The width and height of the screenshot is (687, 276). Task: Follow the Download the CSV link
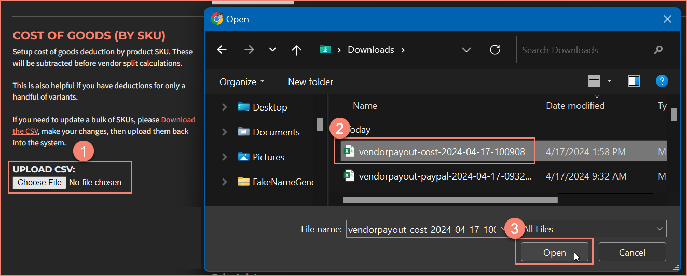tap(104, 125)
